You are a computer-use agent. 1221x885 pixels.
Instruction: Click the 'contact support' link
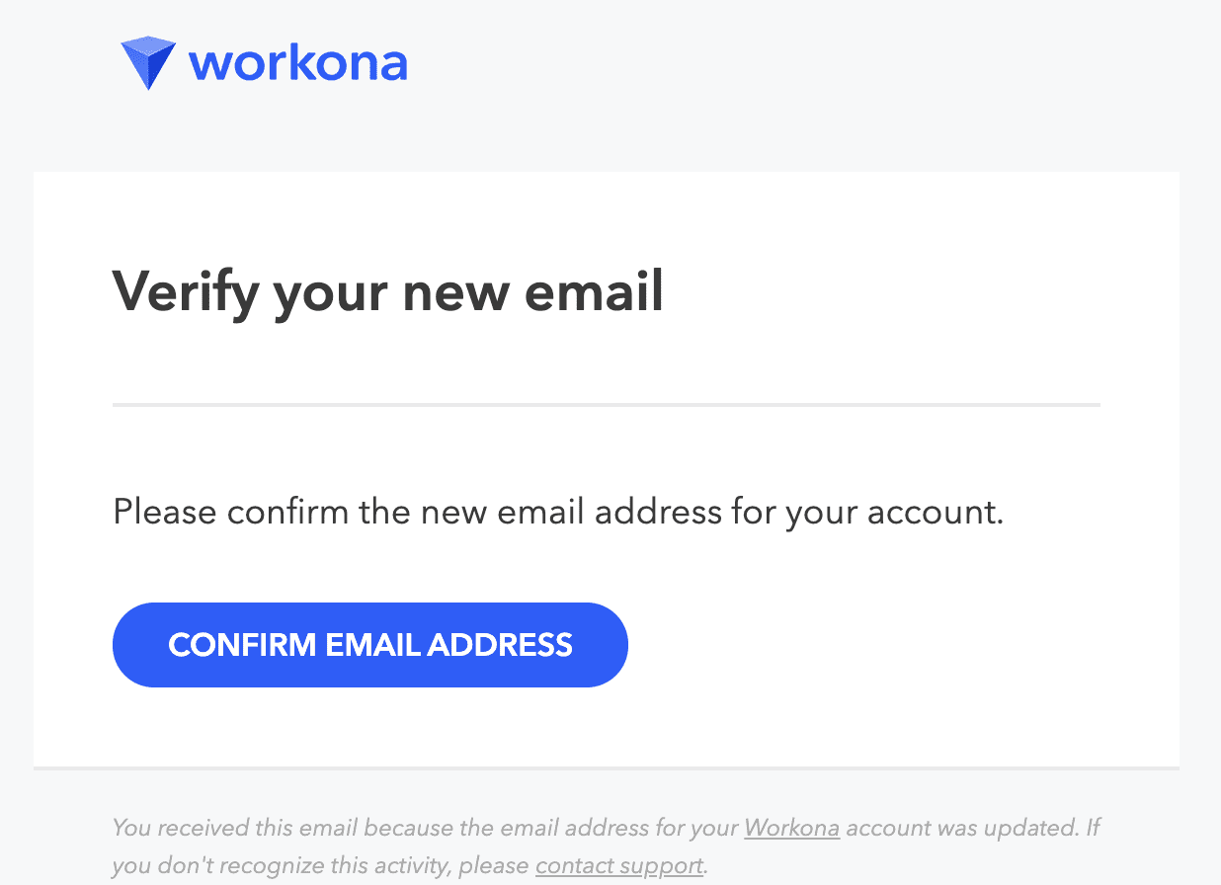(x=618, y=865)
